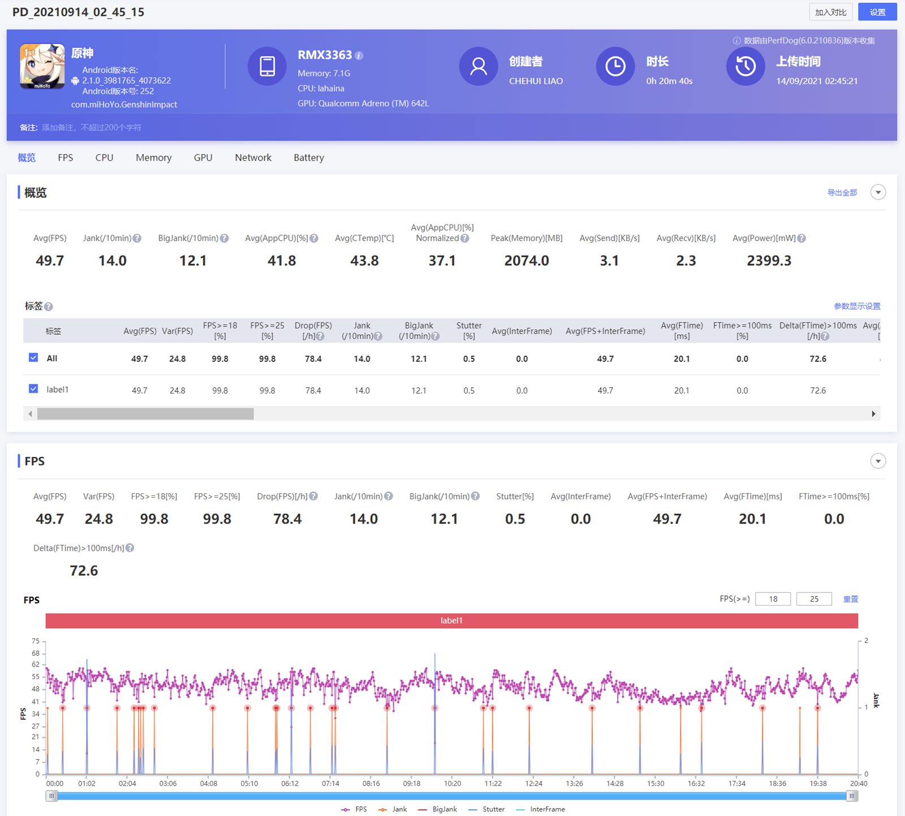This screenshot has height=816, width=905.
Task: Collapse the FPS section with arrow
Action: coord(878,461)
